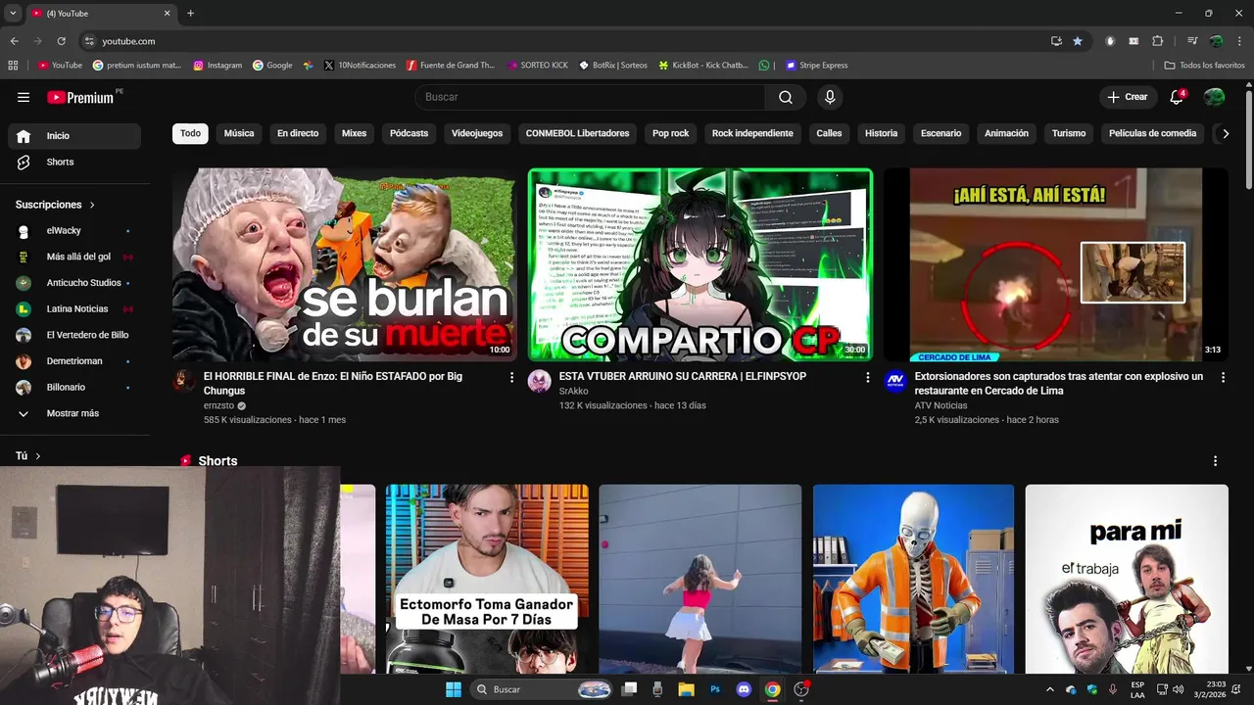Viewport: 1254px width, 705px height.
Task: Select the En directo filter chip
Action: click(x=298, y=133)
